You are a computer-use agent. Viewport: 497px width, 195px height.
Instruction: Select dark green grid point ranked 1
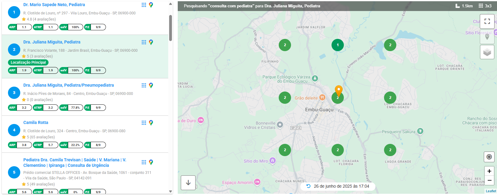(x=338, y=45)
